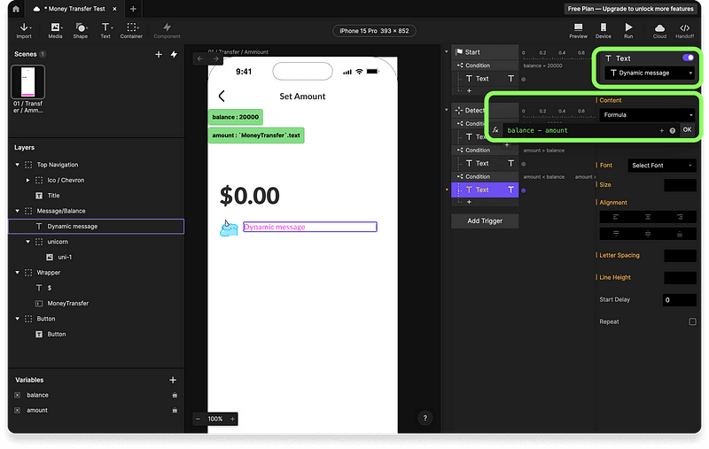709x449 pixels.
Task: Select the highlighted purple Text response
Action: 485,190
